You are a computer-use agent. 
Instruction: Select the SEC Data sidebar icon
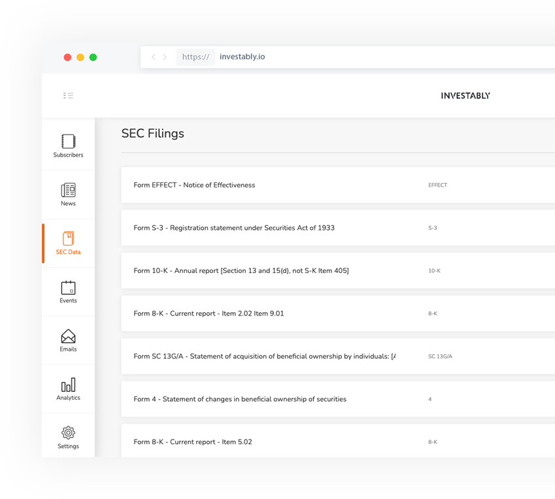coord(68,239)
